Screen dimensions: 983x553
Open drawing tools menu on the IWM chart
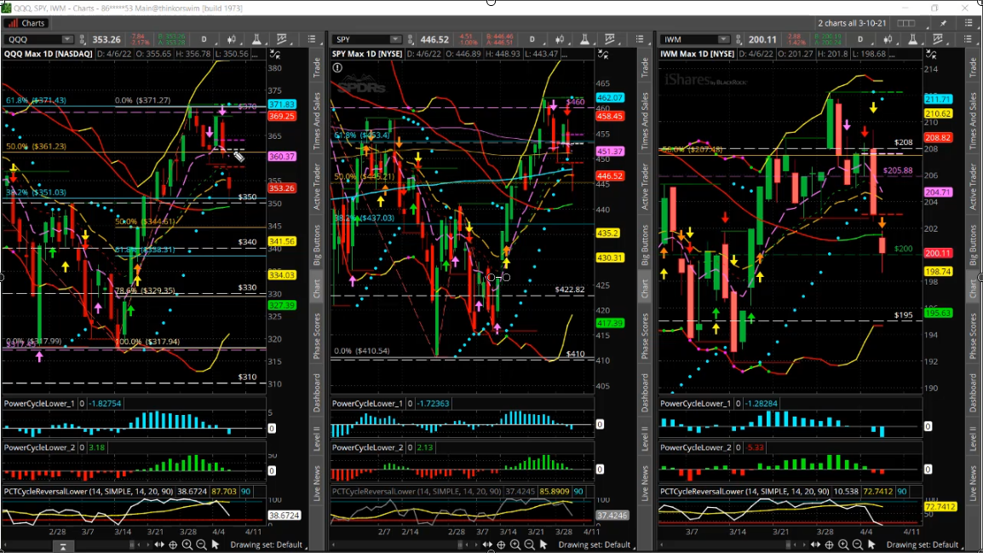click(x=938, y=39)
